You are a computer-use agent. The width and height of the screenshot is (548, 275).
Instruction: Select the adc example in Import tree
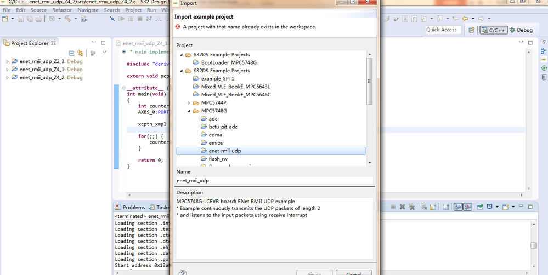click(x=213, y=119)
